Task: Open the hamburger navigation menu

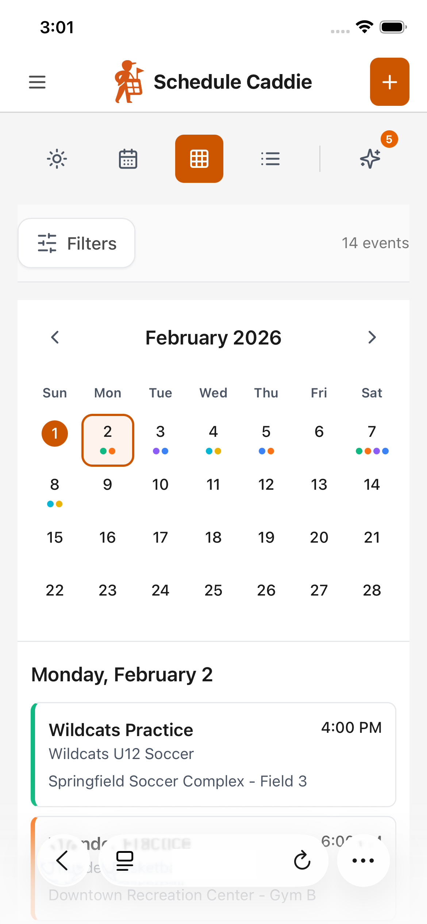Action: [37, 82]
